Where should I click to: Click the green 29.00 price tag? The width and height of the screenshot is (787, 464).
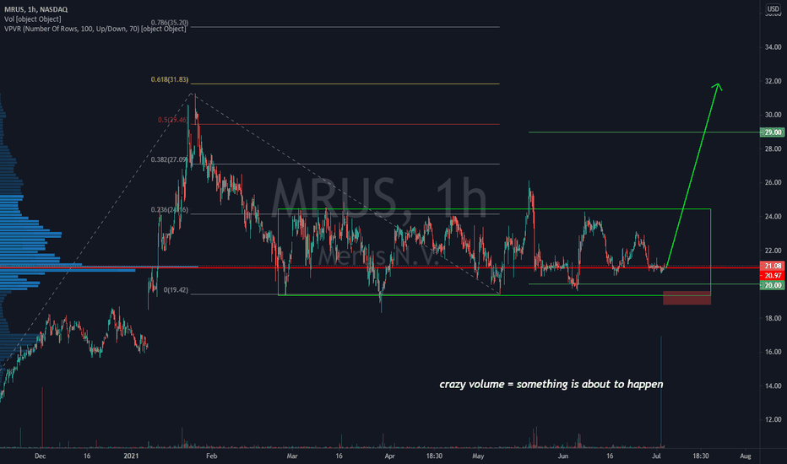tap(773, 132)
